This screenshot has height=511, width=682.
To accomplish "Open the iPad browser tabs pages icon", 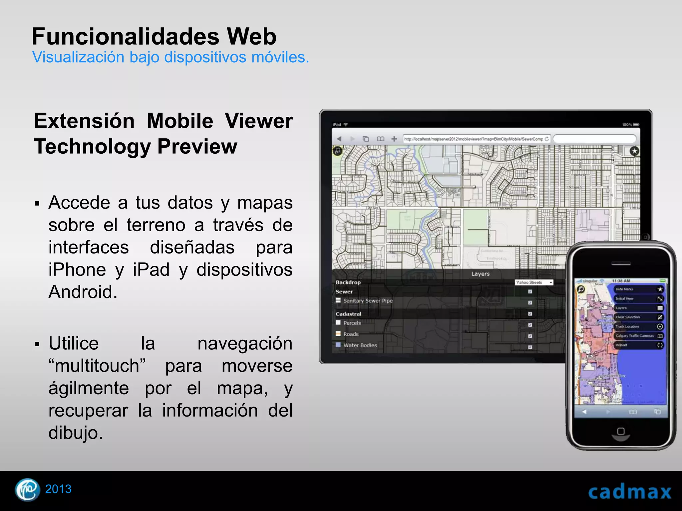I will point(366,139).
